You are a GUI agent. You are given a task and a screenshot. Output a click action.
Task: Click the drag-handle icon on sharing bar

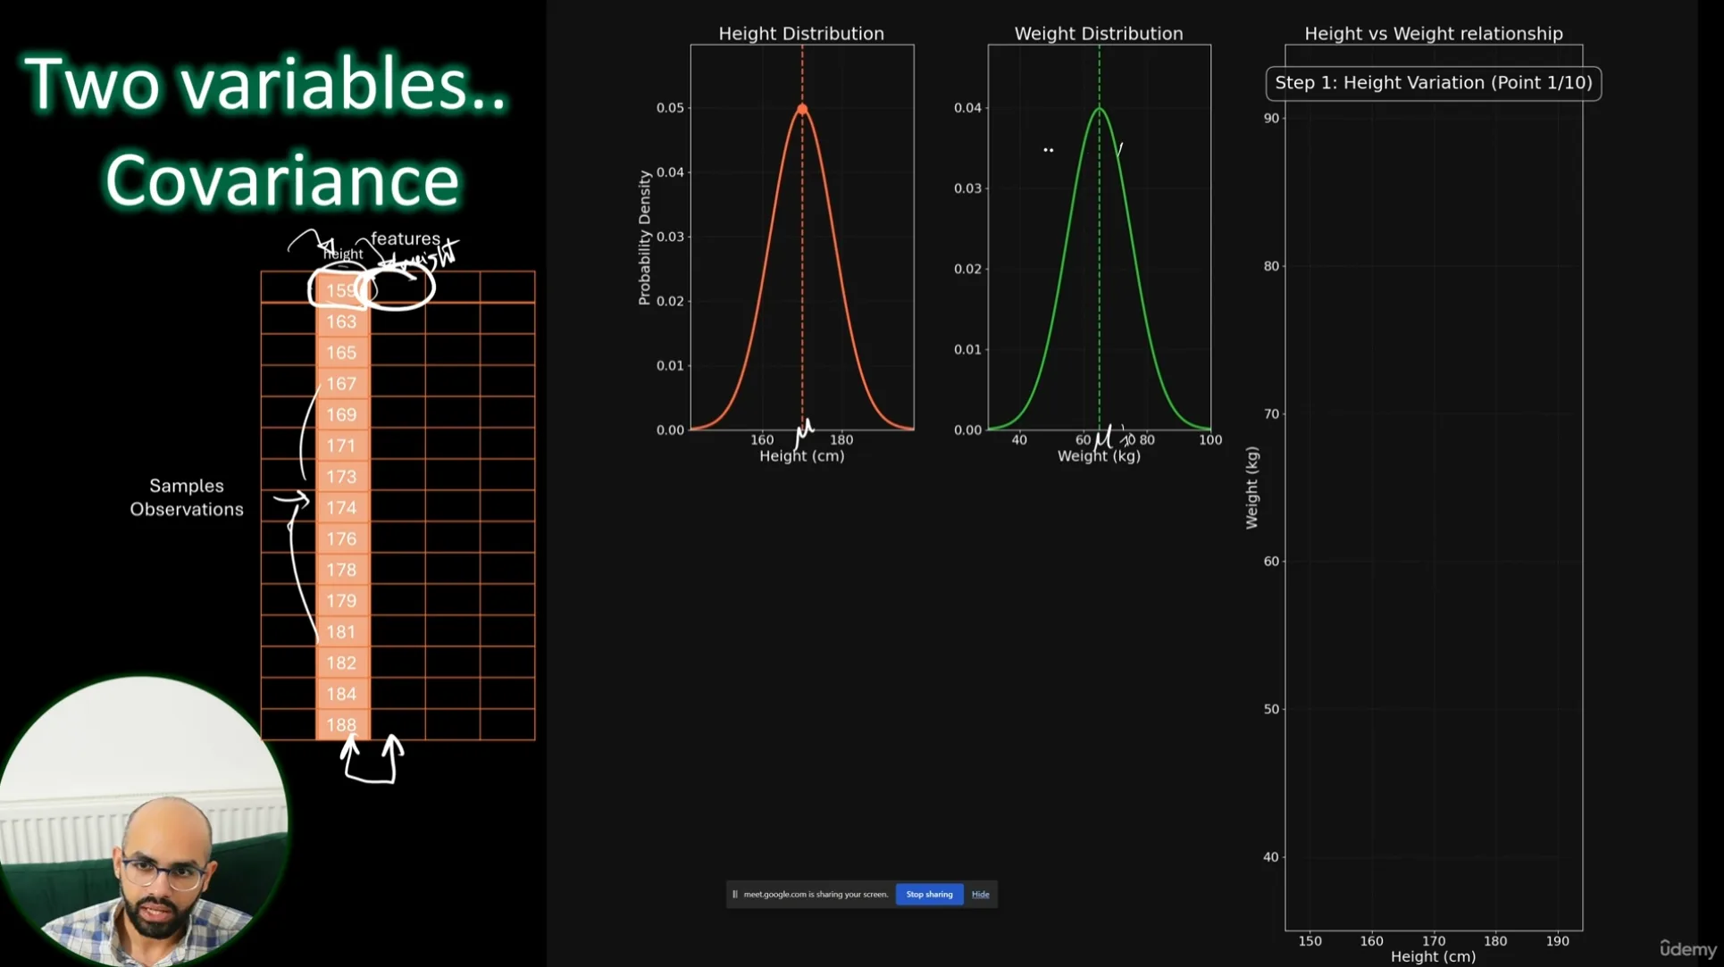tap(735, 894)
